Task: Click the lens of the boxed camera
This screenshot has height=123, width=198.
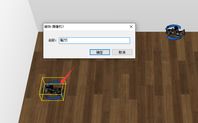Action: pos(44,91)
